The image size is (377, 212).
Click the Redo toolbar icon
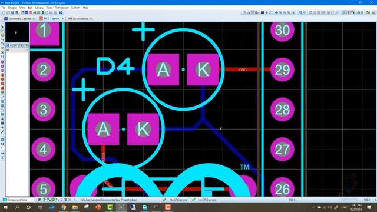(x=305, y=12)
